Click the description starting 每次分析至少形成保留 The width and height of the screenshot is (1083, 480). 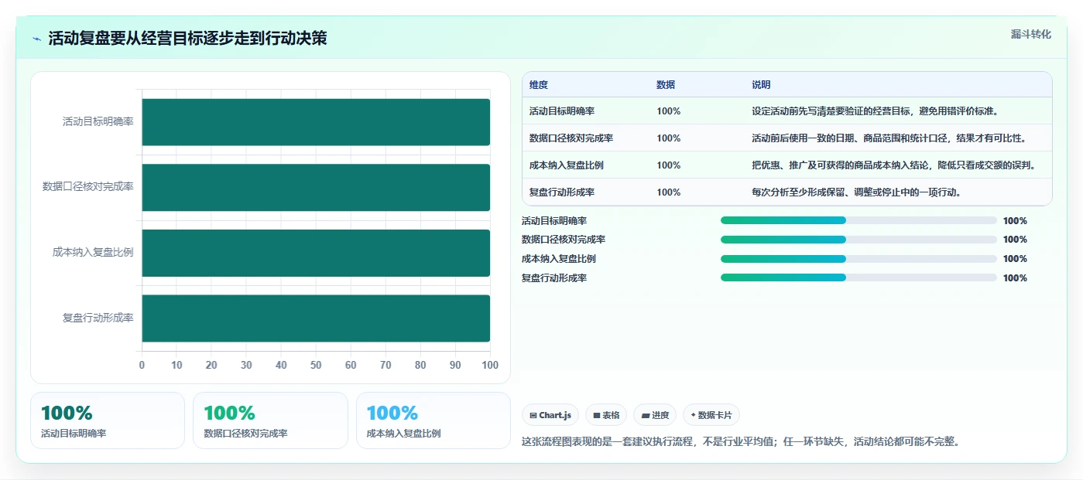pyautogui.click(x=857, y=192)
